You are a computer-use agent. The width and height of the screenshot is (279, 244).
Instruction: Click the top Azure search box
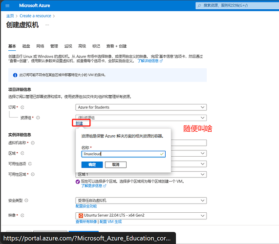[237, 5]
